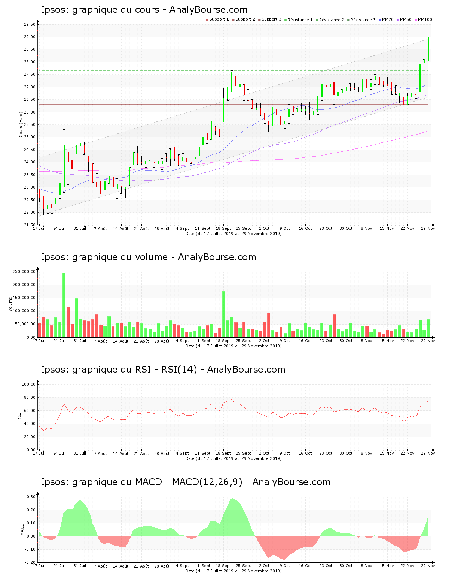Select the MM50 legend label

point(406,19)
